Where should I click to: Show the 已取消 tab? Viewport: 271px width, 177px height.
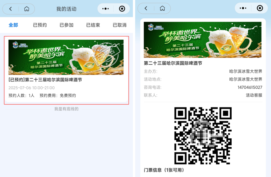click(120, 25)
